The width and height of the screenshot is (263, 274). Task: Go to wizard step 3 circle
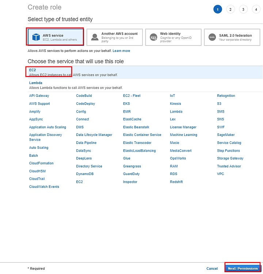243,9
